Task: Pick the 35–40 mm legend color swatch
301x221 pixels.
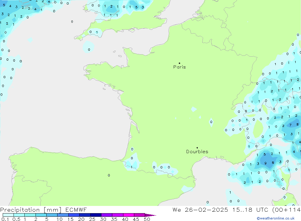Action: pos(118,215)
